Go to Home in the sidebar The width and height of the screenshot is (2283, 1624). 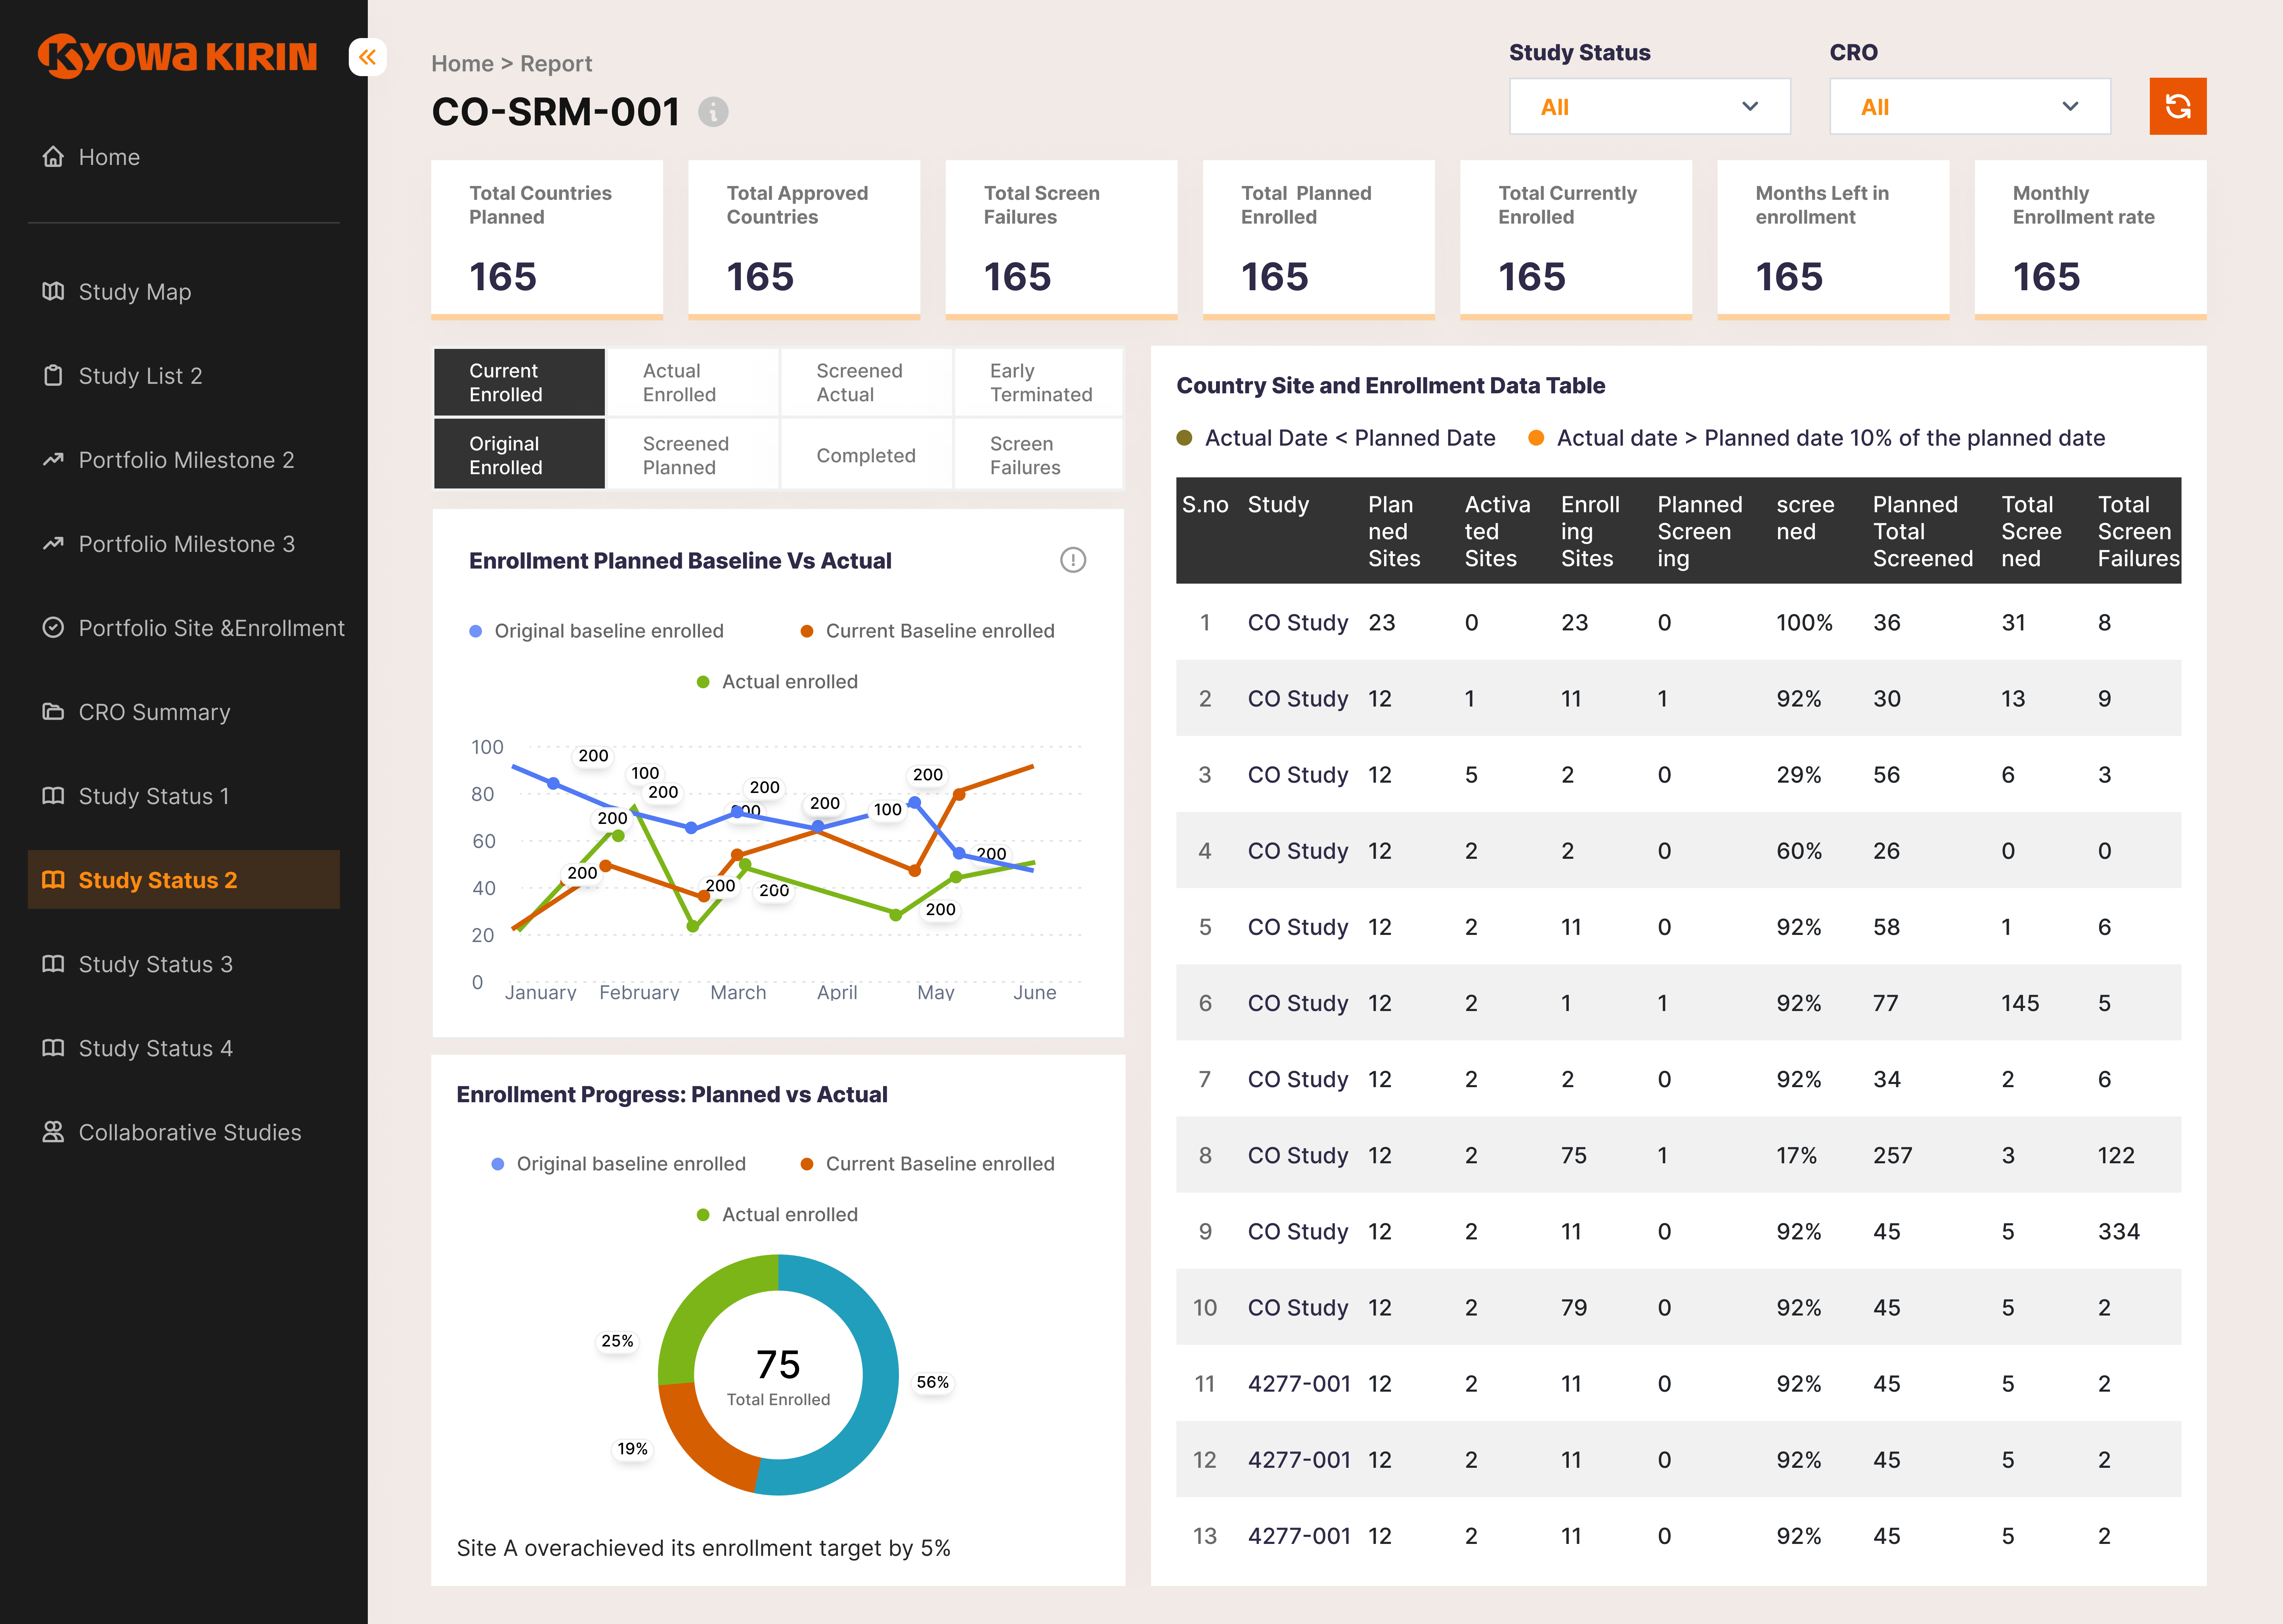point(184,157)
